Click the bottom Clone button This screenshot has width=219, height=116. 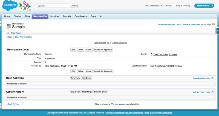[x=89, y=71]
